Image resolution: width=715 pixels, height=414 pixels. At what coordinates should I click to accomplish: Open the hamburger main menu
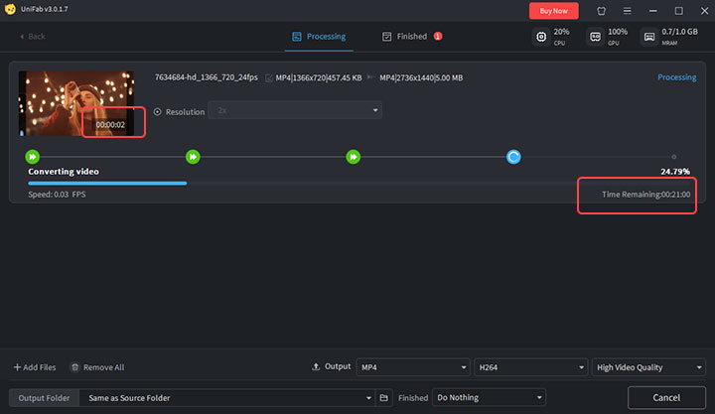coord(627,11)
